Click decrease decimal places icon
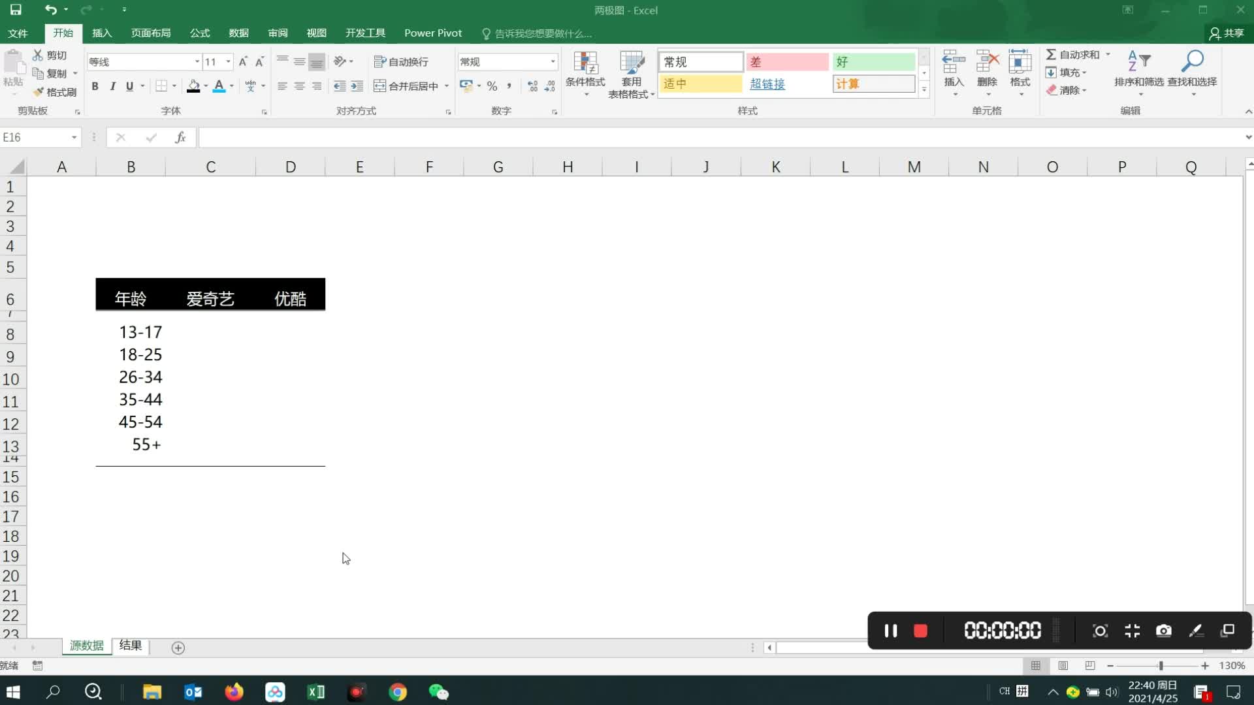Screen dimensions: 1254x705 [x=550, y=86]
